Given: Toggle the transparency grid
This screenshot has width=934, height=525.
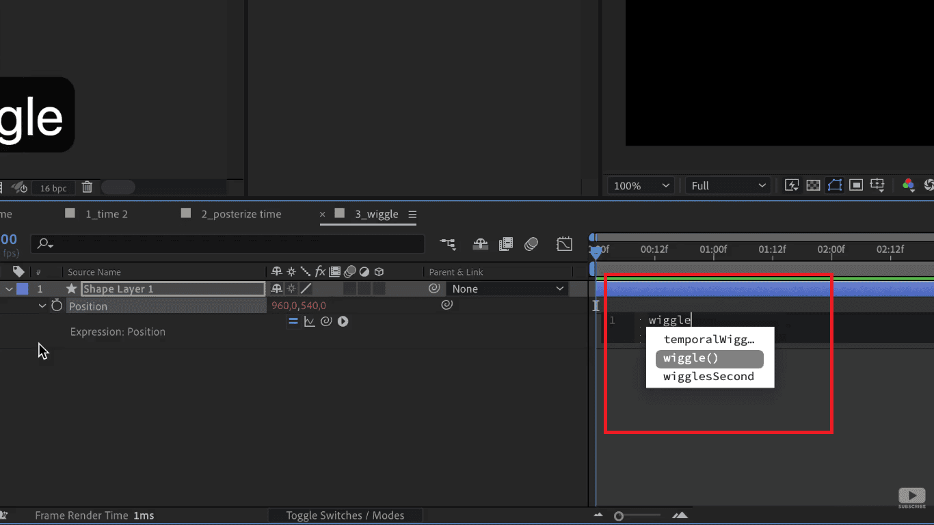Looking at the screenshot, I should point(813,185).
